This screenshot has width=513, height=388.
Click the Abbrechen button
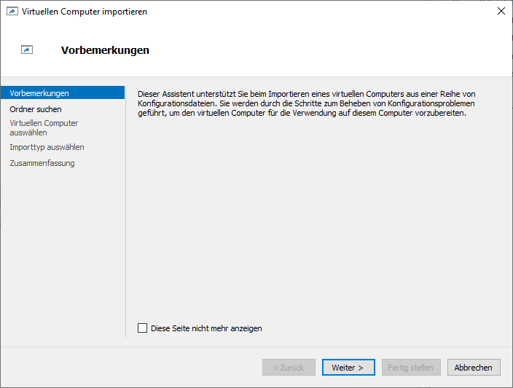click(x=473, y=368)
